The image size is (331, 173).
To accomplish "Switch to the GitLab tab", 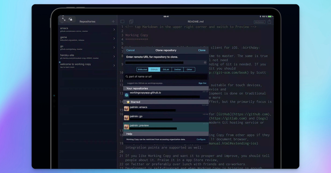I will coord(166,70).
